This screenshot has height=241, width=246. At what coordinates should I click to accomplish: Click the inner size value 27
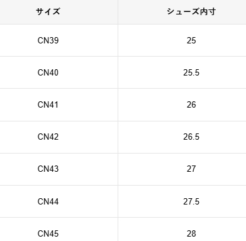coord(191,169)
